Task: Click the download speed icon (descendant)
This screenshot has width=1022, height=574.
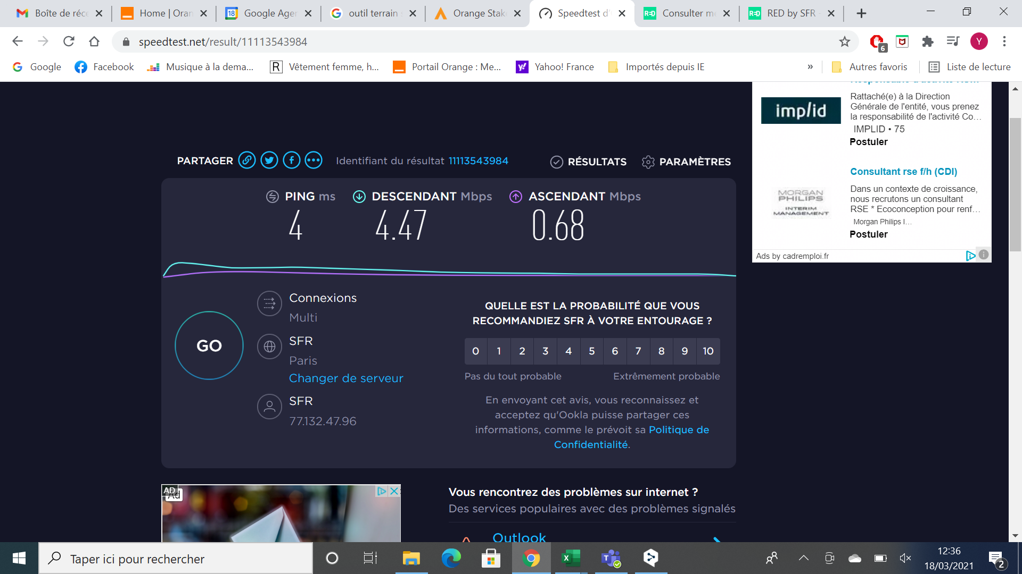Action: click(359, 196)
